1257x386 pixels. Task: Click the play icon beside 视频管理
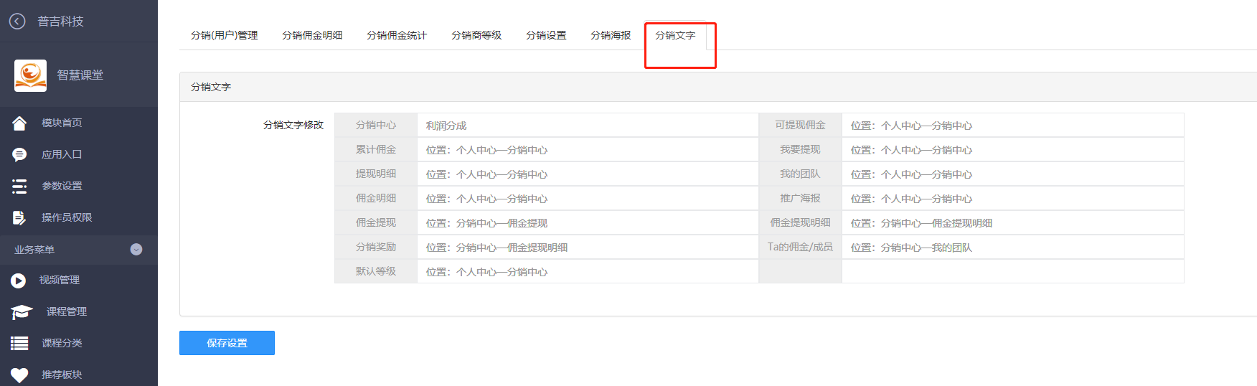[x=19, y=281]
